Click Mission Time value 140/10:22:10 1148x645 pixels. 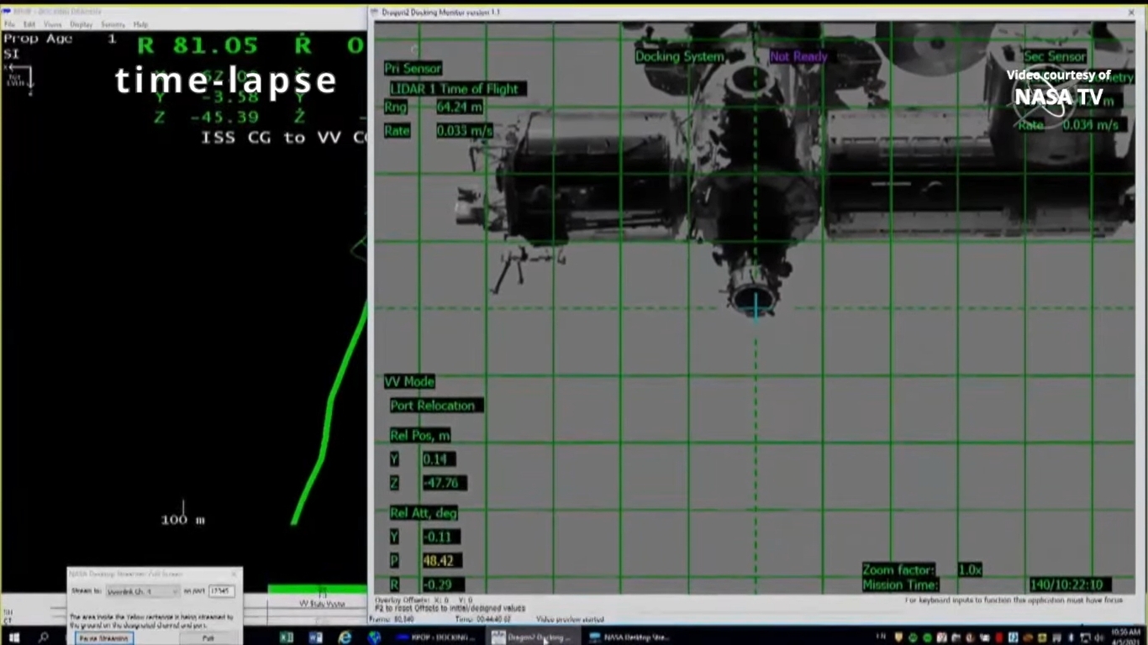coord(1069,585)
